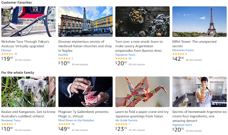Visit the Ebisuya provider link
Screen dimensions: 228x135
[6, 50]
